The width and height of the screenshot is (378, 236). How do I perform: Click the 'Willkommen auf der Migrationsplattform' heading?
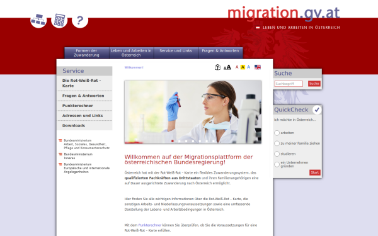tap(188, 160)
